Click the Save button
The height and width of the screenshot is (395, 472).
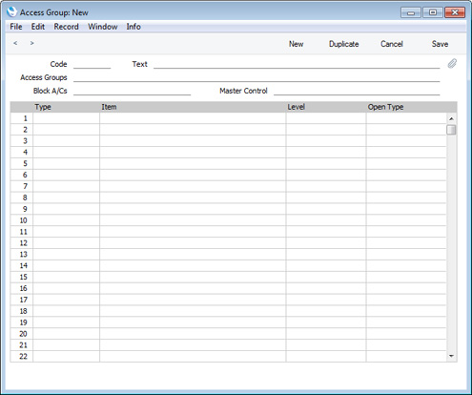(440, 44)
